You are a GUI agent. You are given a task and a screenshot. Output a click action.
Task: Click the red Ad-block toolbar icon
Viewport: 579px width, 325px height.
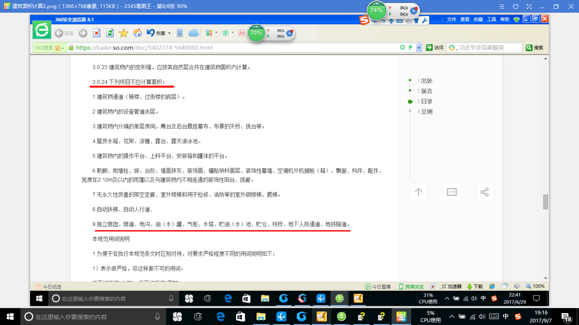coord(242,33)
